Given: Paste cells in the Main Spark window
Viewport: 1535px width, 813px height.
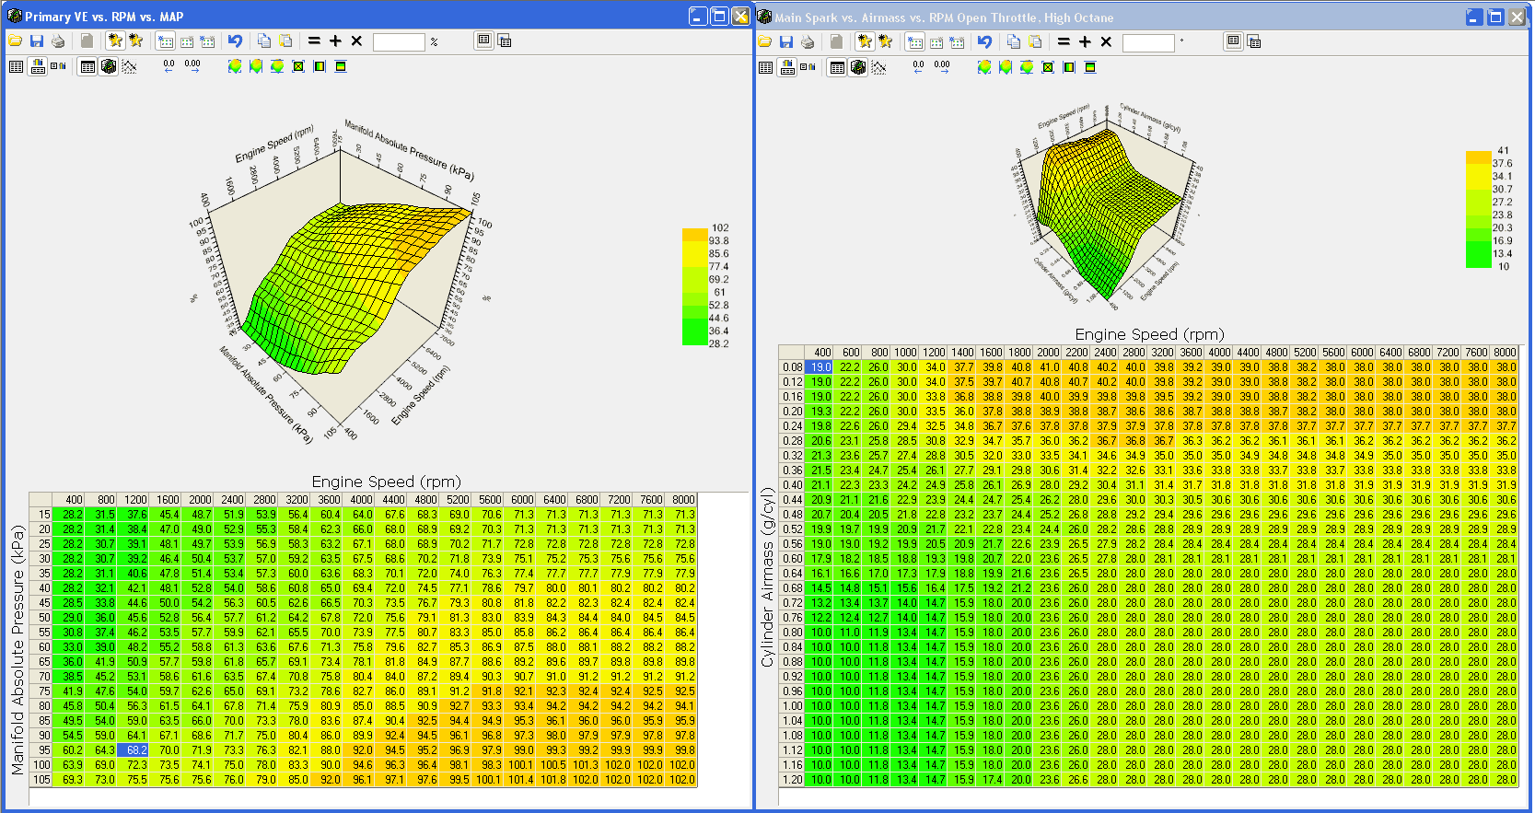Looking at the screenshot, I should click(x=1035, y=41).
